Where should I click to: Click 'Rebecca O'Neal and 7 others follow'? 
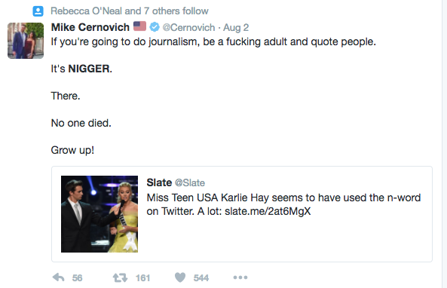tap(130, 11)
